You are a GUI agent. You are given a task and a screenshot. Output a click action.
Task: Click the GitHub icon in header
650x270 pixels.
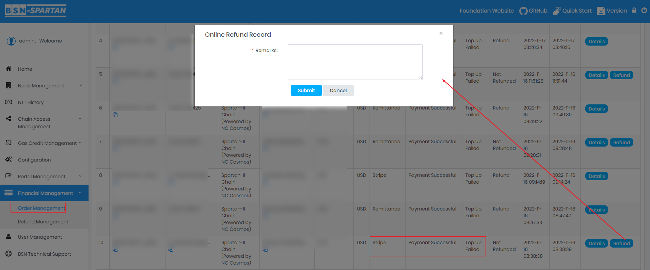[x=523, y=11]
